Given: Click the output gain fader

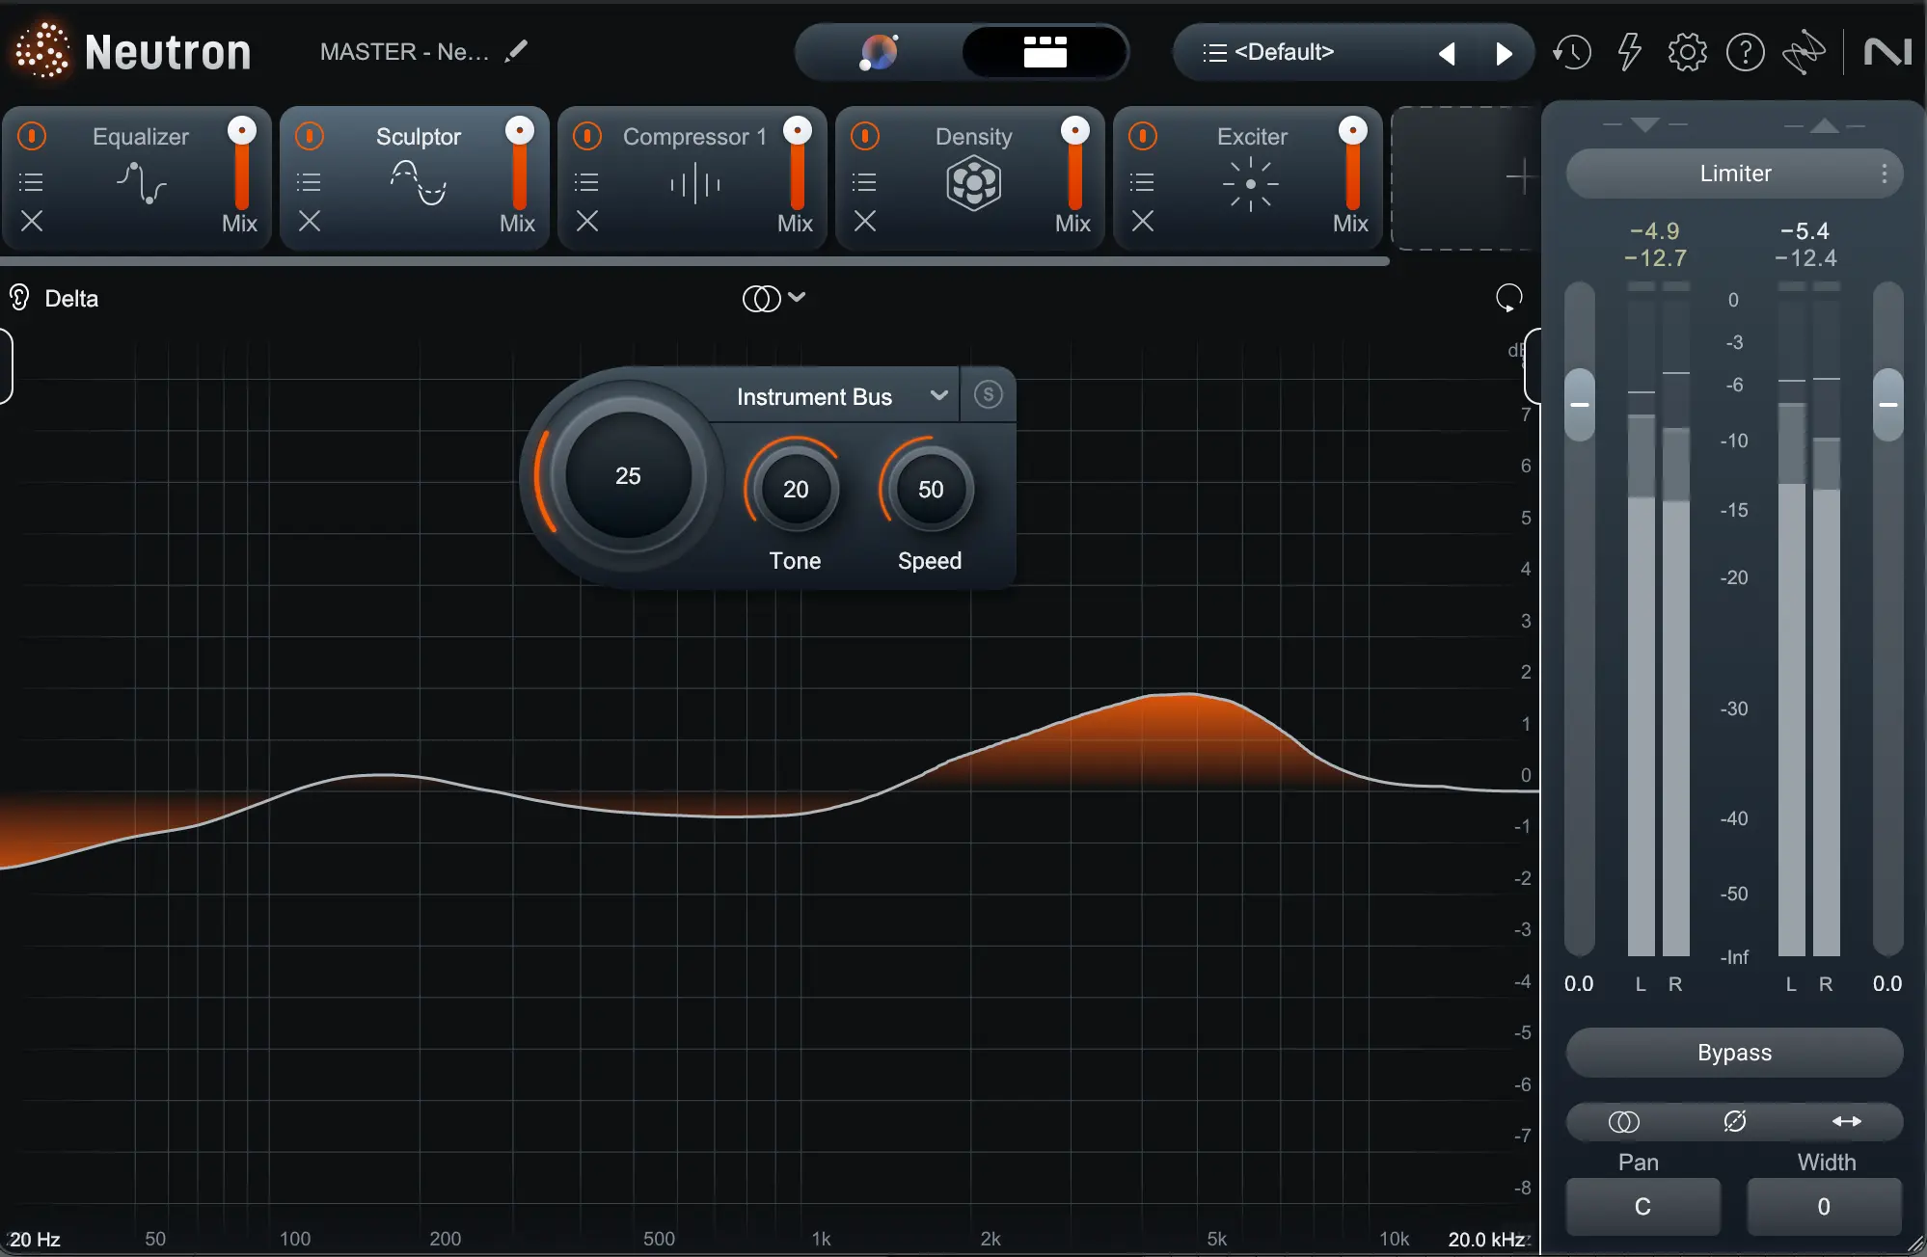Looking at the screenshot, I should 1888,405.
